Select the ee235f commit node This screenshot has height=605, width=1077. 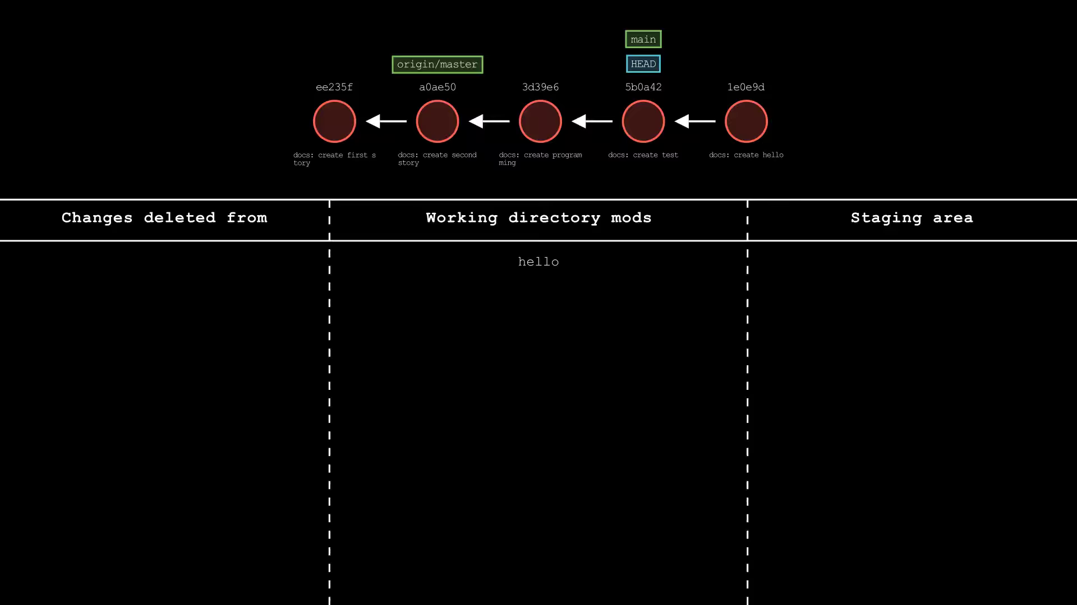(x=334, y=121)
